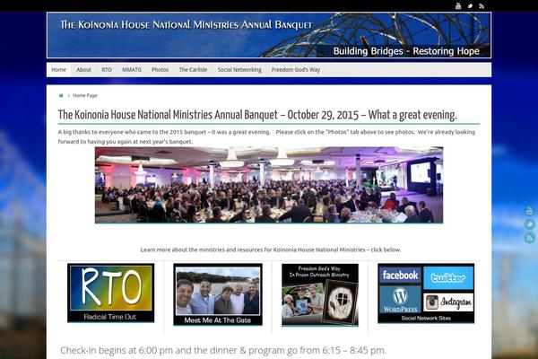Open the RTO Radical Time Out tile
Screen dimensions: 538x359
pos(111,293)
